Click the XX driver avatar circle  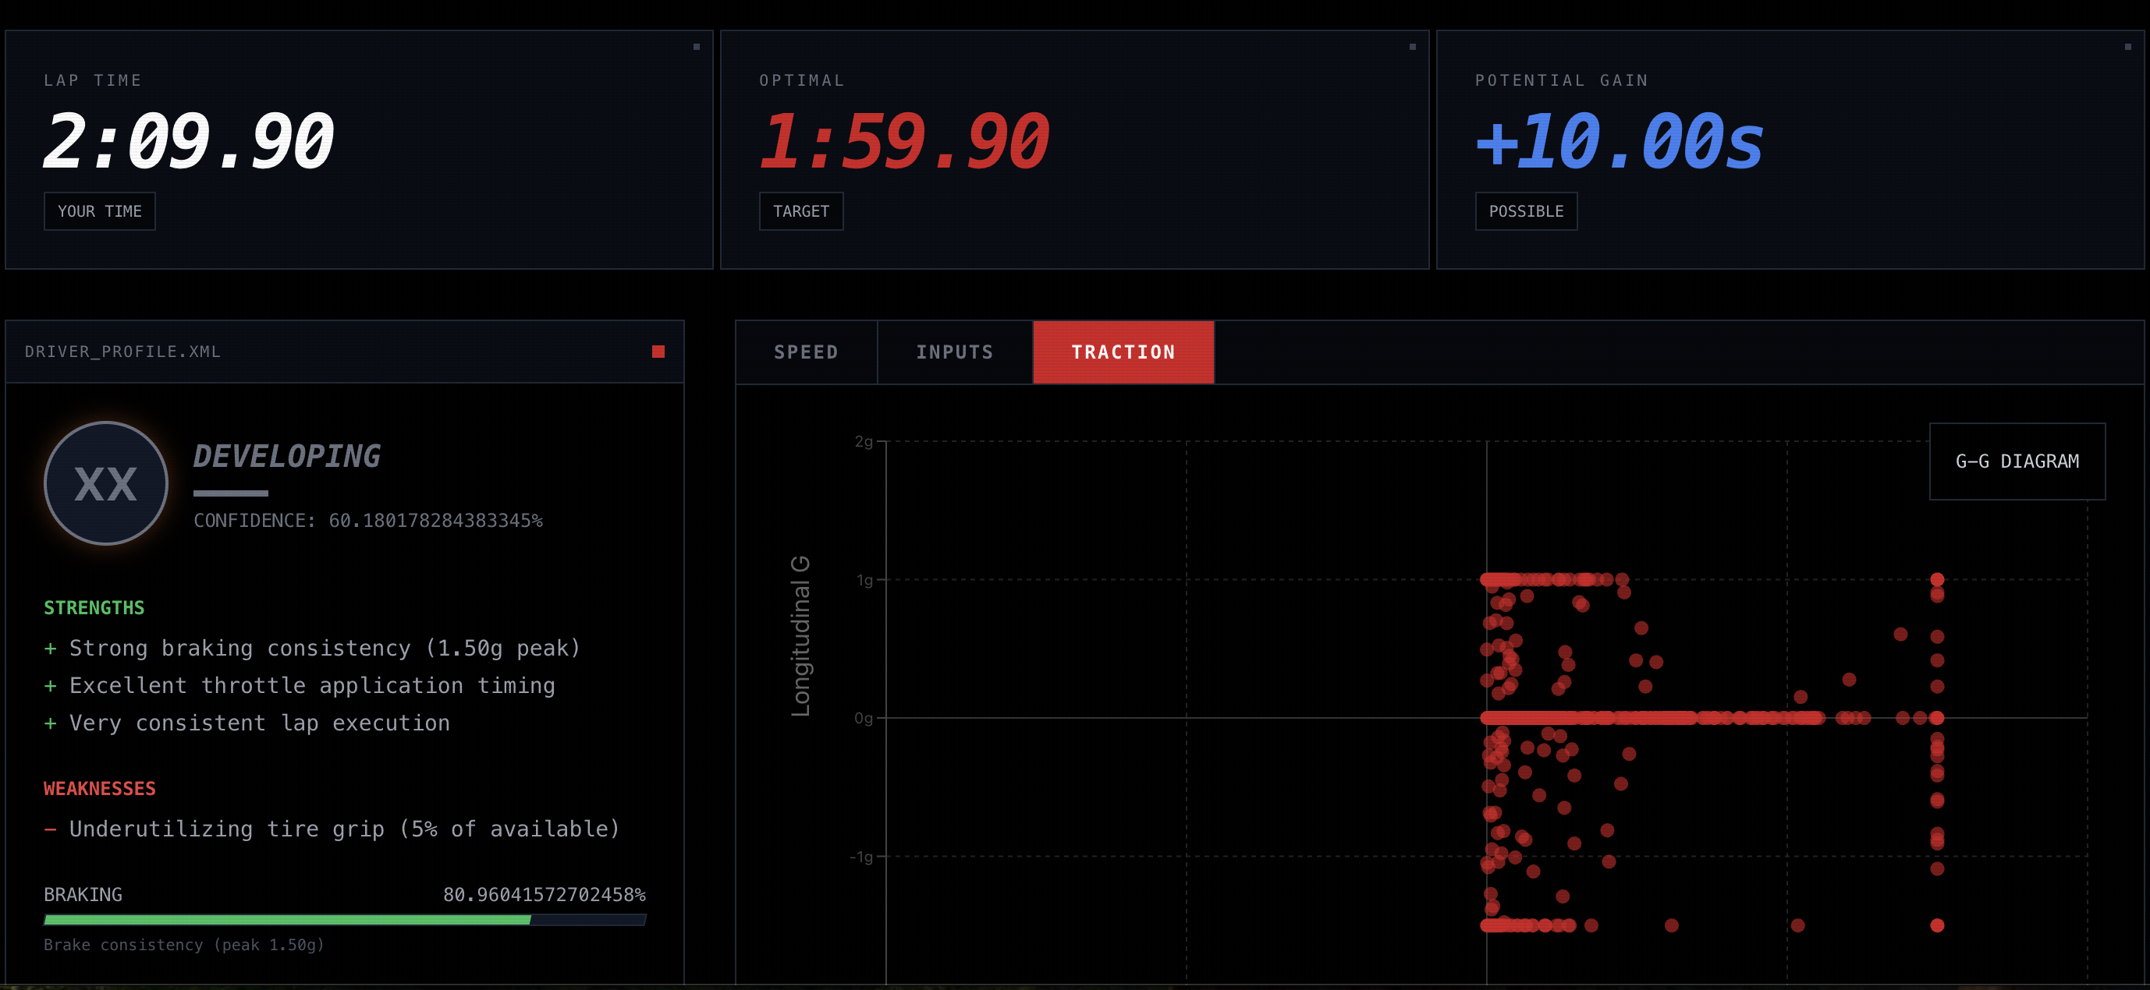tap(106, 484)
